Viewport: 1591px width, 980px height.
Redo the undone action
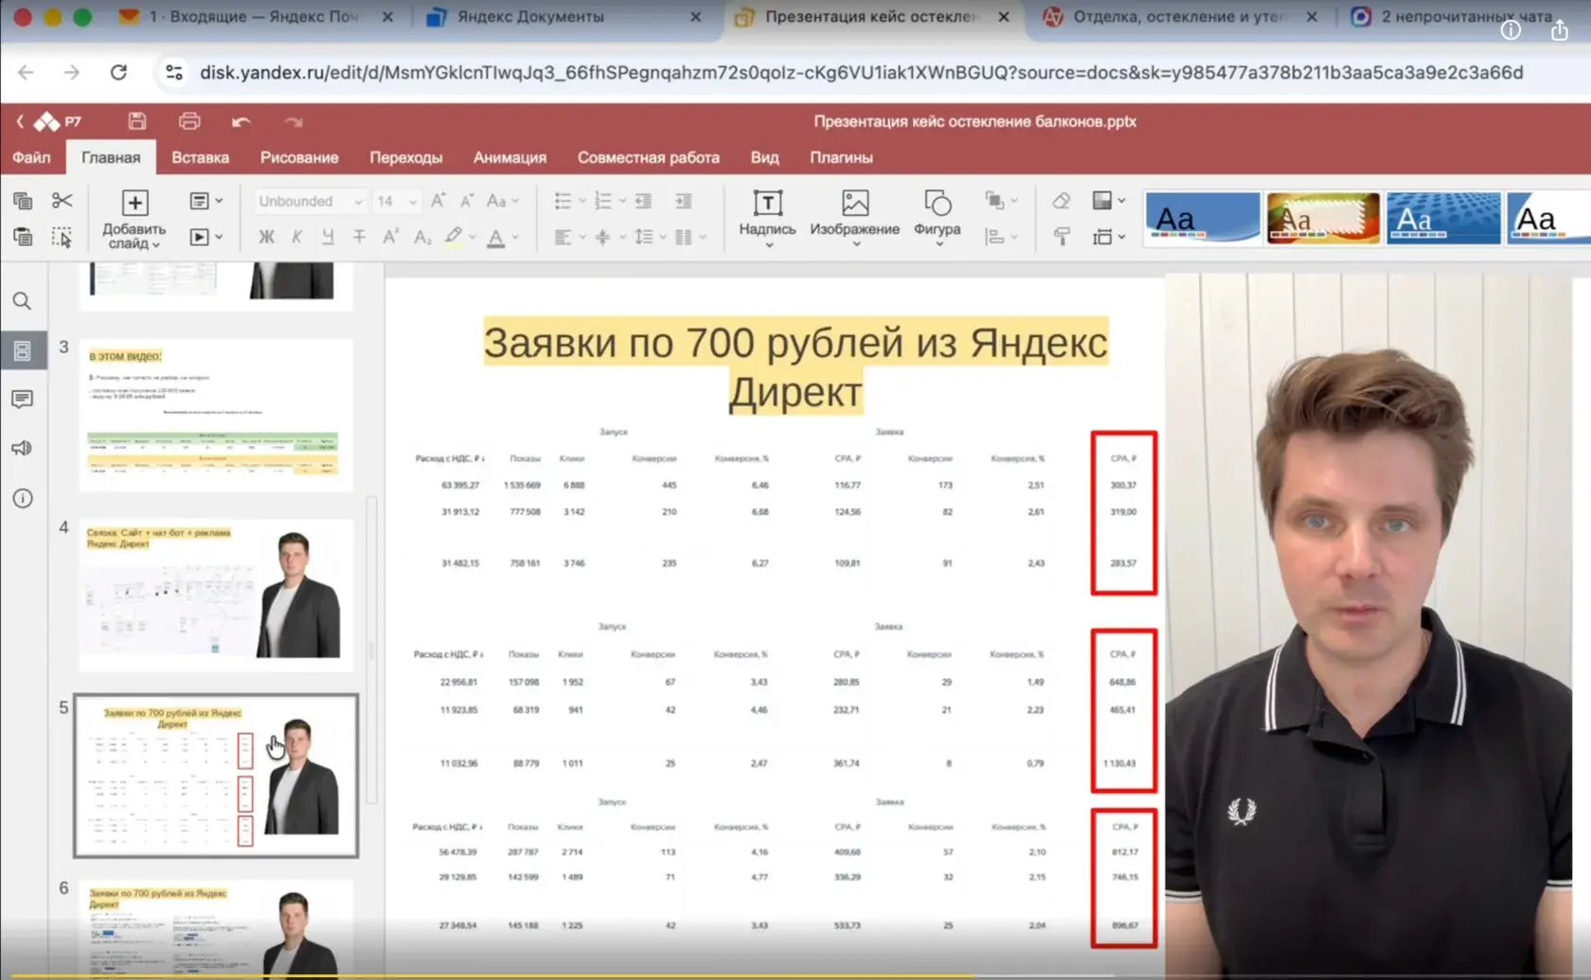pyautogui.click(x=294, y=122)
